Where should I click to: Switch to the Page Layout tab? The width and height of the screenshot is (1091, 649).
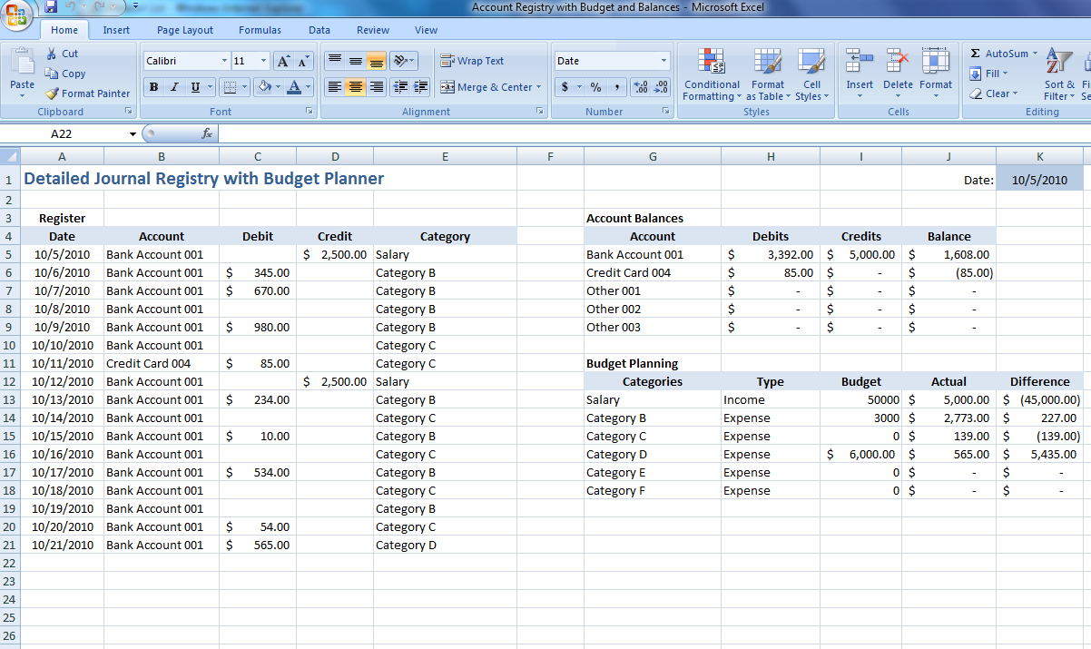[x=185, y=30]
